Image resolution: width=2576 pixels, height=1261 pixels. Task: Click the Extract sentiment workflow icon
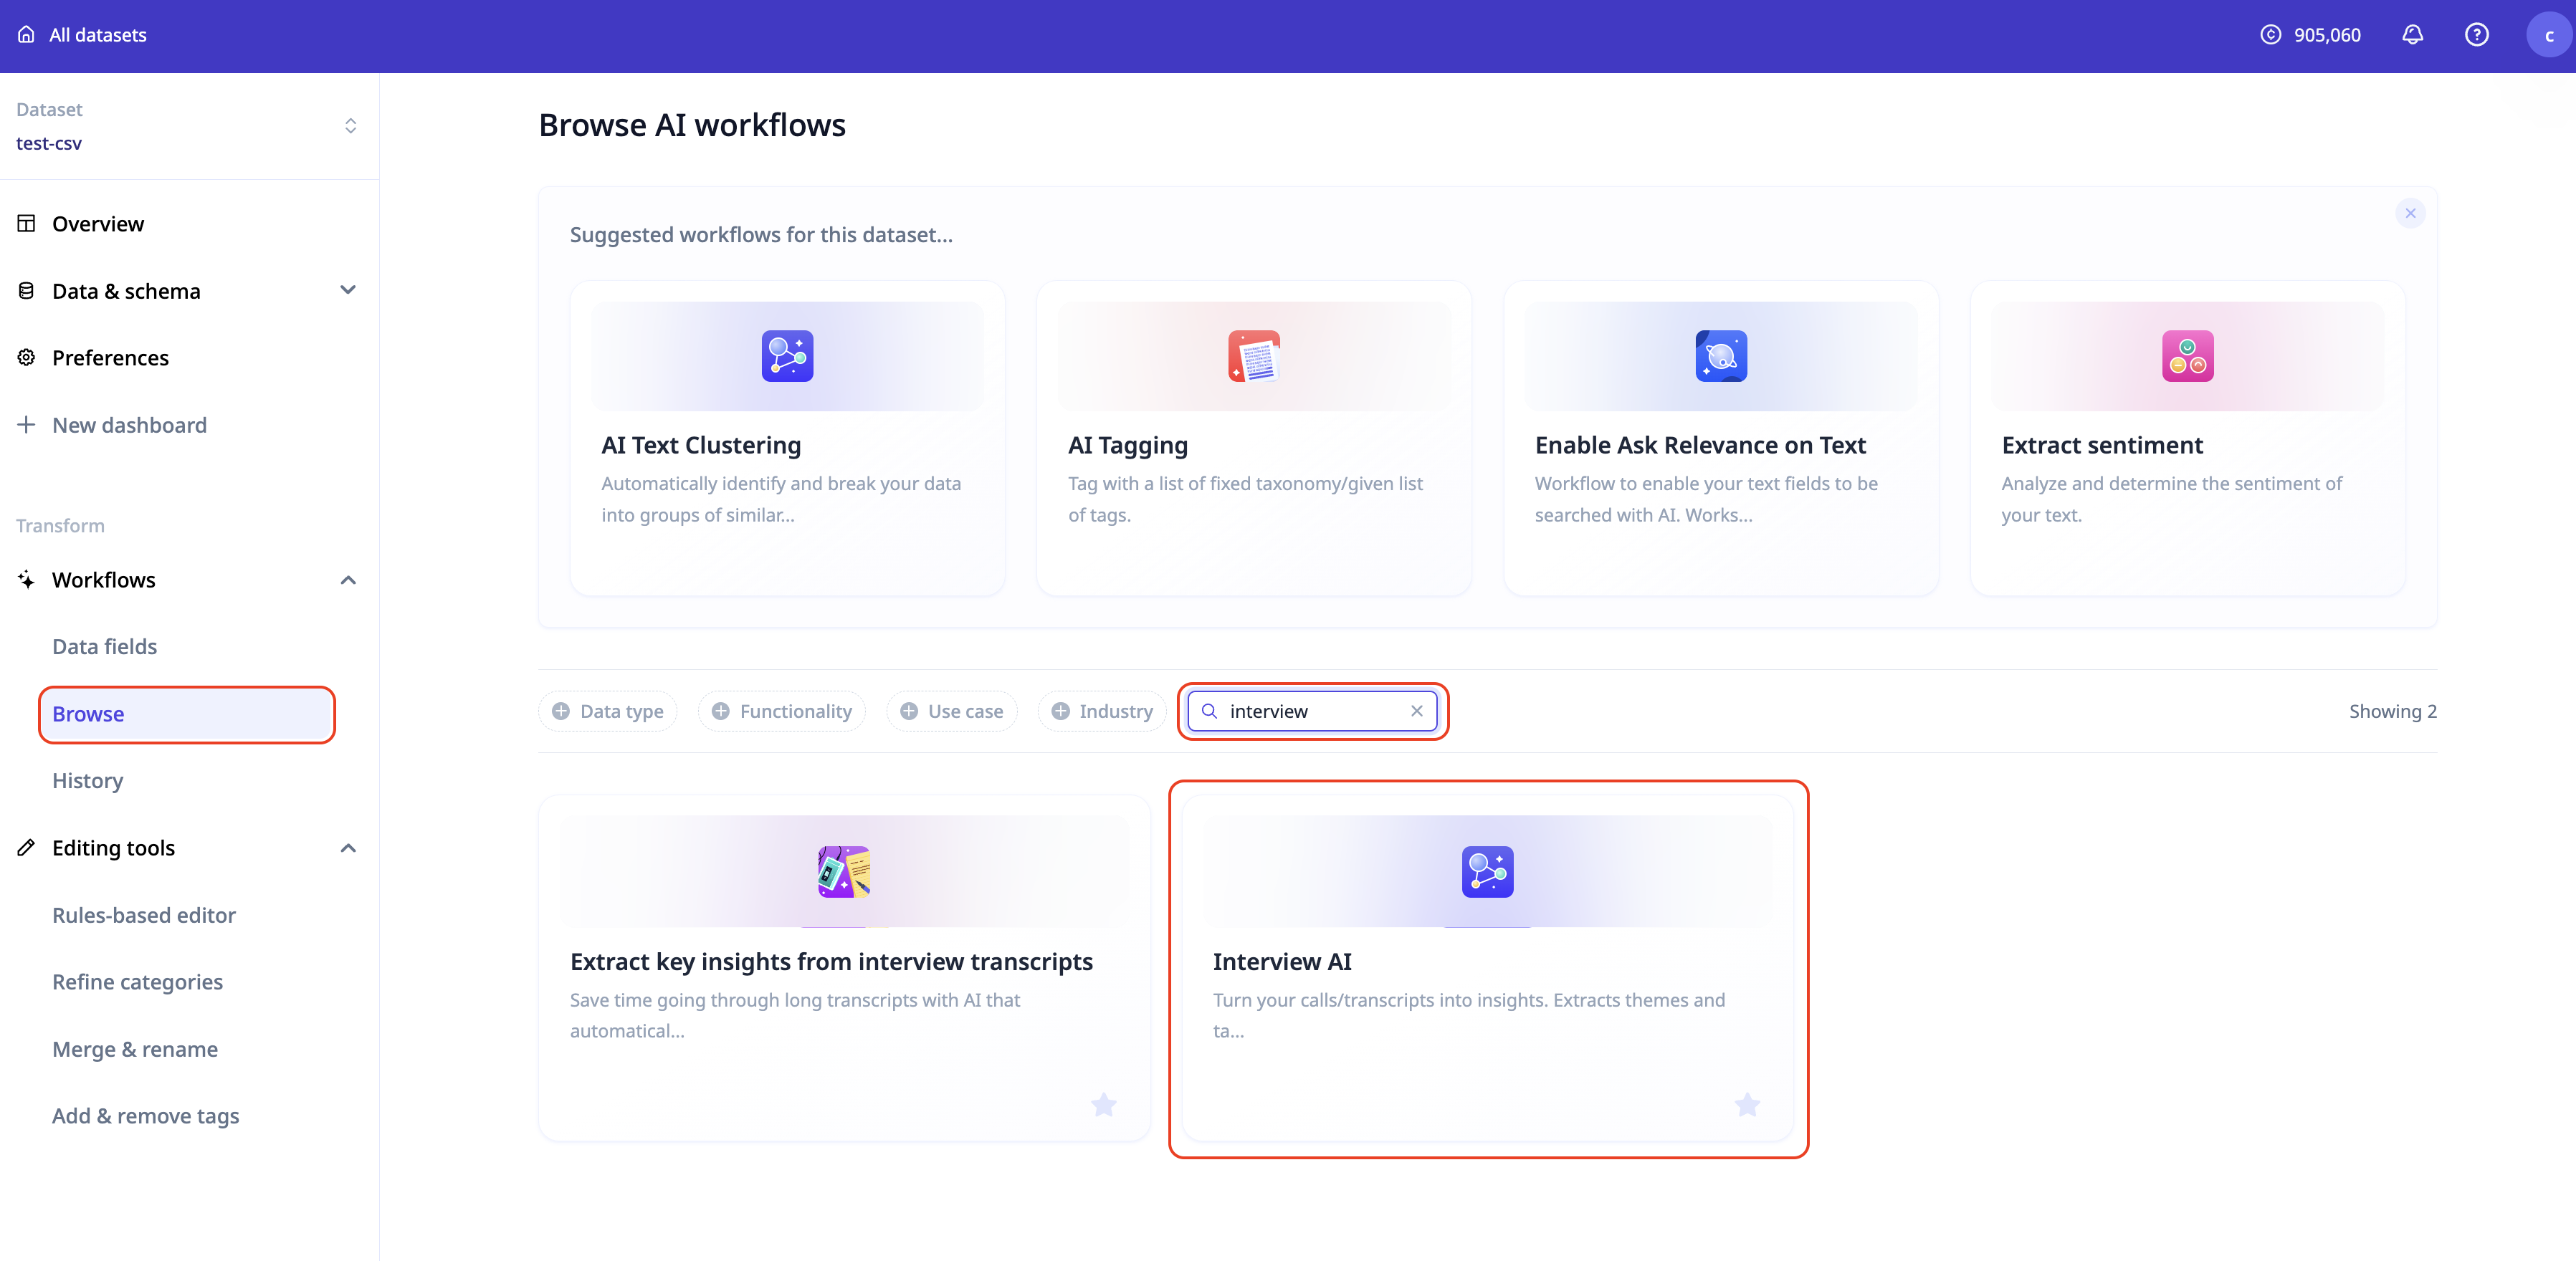[x=2187, y=356]
